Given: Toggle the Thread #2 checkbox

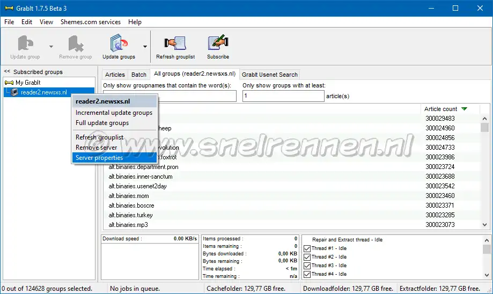Looking at the screenshot, I should 307,257.
